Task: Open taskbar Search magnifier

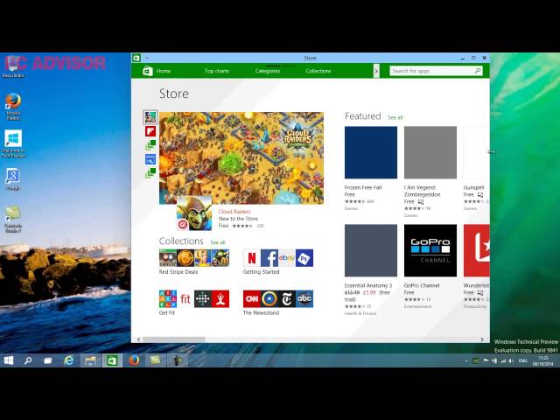Action: (28, 360)
